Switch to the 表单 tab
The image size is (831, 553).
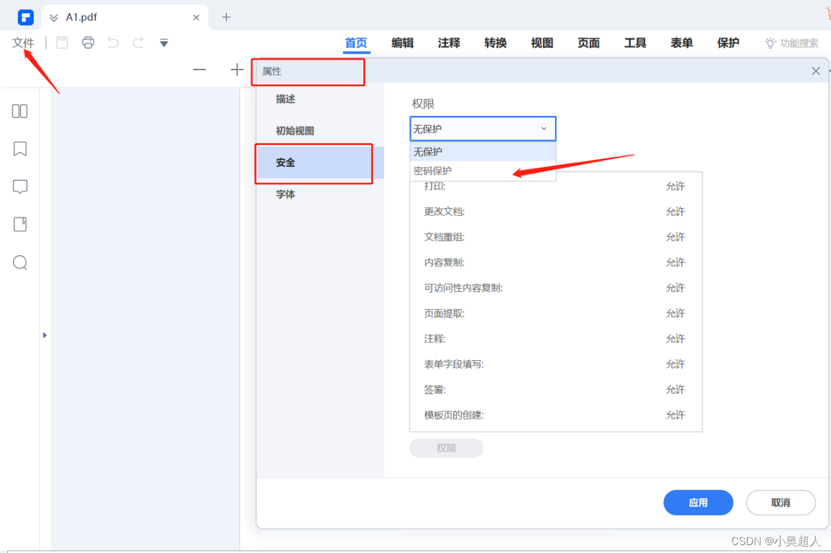(x=682, y=43)
